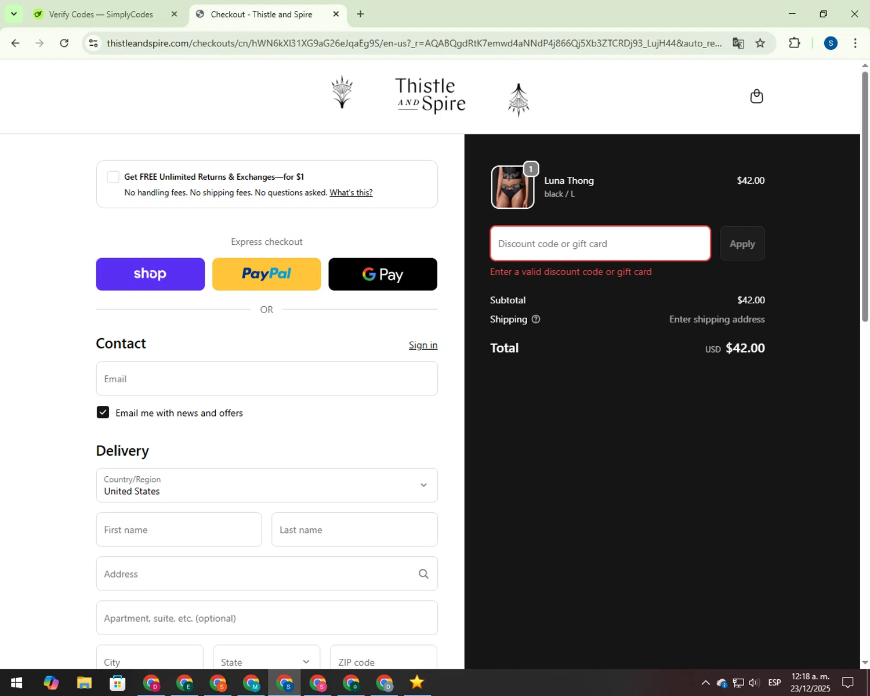Open Microsoft Store from the taskbar

118,683
